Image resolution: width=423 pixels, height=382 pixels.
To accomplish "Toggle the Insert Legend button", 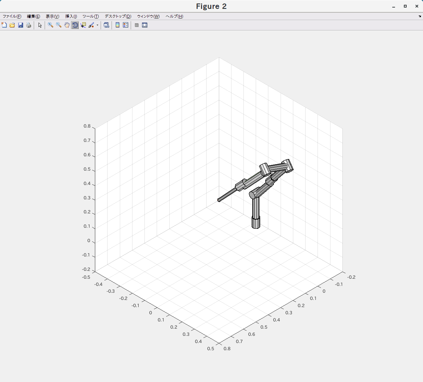I will 126,25.
